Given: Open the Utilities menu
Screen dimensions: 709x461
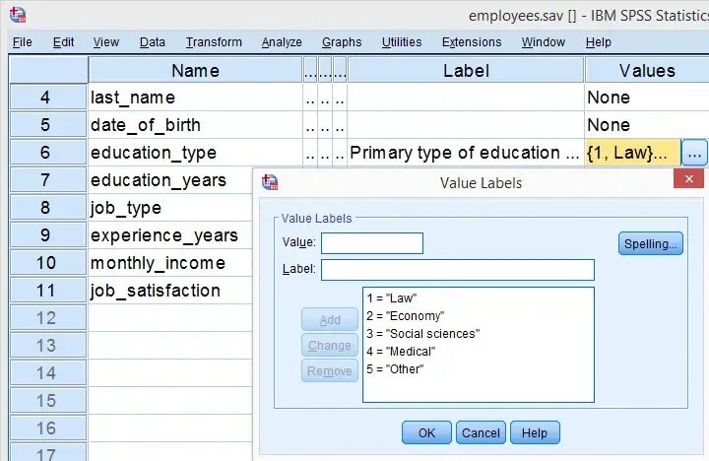Looking at the screenshot, I should point(402,42).
